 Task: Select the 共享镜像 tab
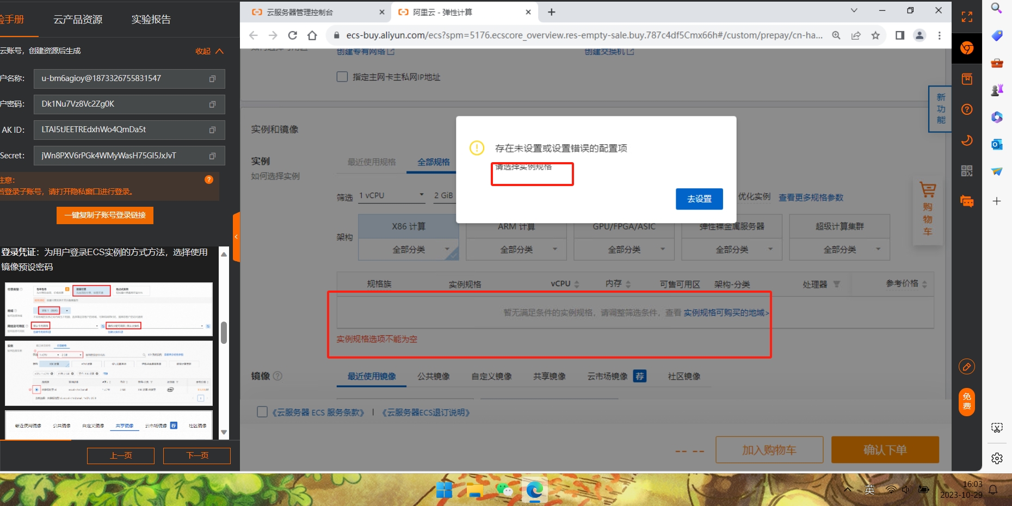550,377
